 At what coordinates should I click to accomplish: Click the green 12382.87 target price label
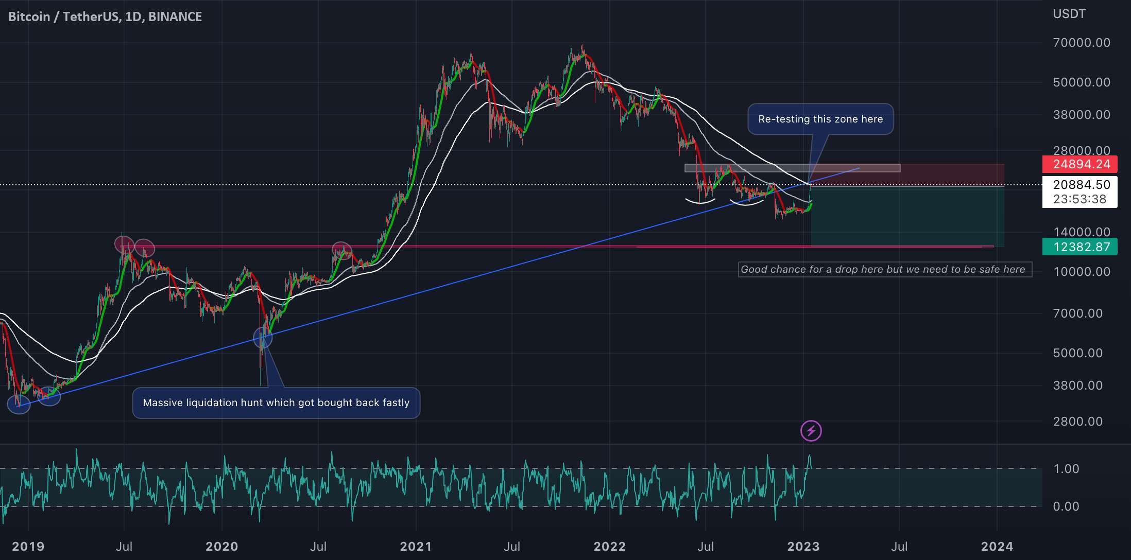pos(1079,247)
